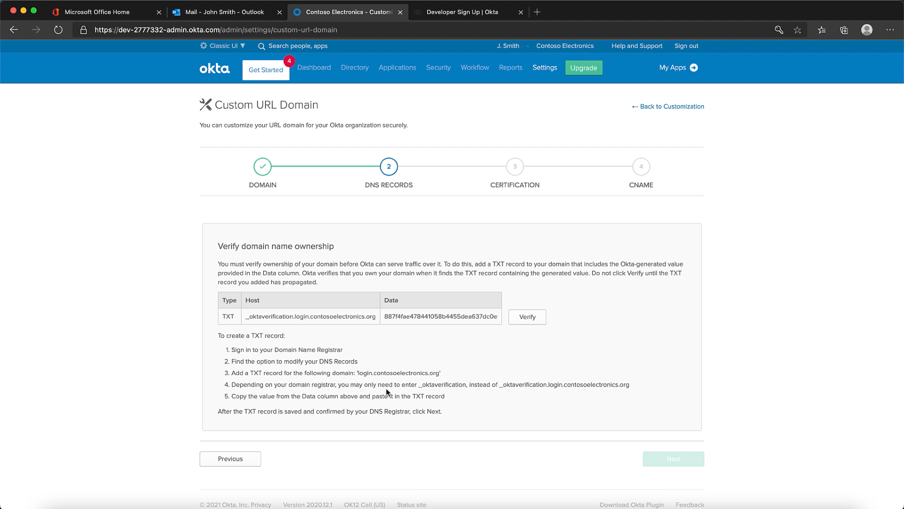
Task: Close the Microsoft Office Home tab
Action: coord(159,12)
